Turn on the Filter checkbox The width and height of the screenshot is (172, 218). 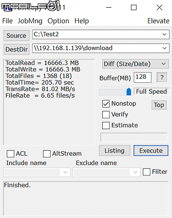146,172
